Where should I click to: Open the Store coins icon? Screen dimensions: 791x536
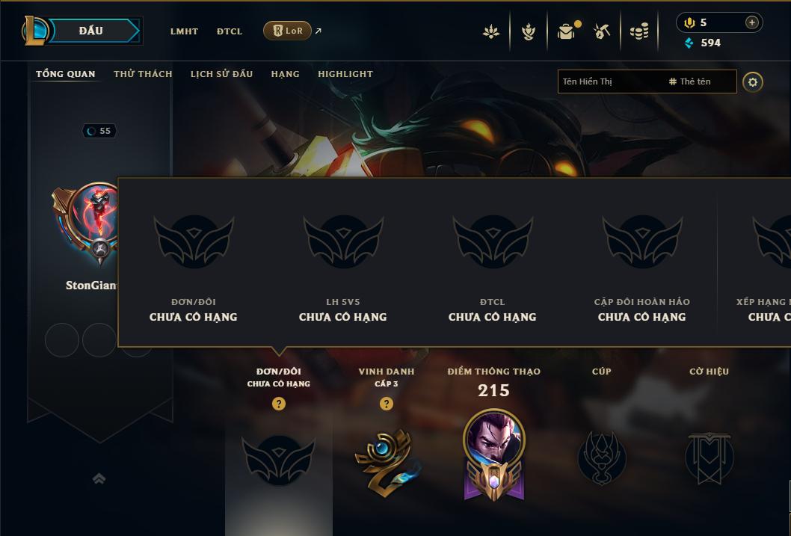tap(639, 31)
